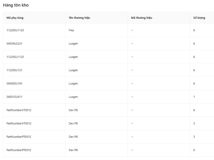The width and height of the screenshot is (214, 160).
Task: Select part number 54550U2231 cell
Action: coord(14,43)
